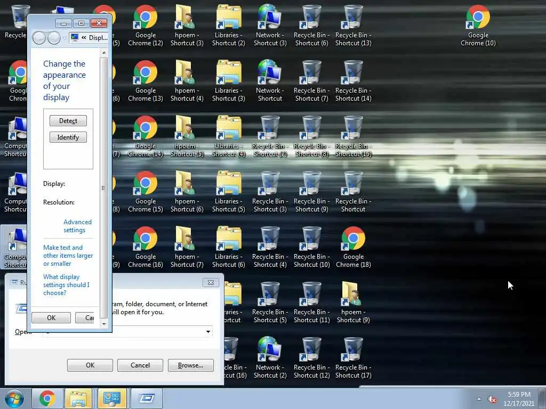This screenshot has width=546, height=409.
Task: Select Recycle Bin - Shortcut (10) icon
Action: [x=311, y=247]
